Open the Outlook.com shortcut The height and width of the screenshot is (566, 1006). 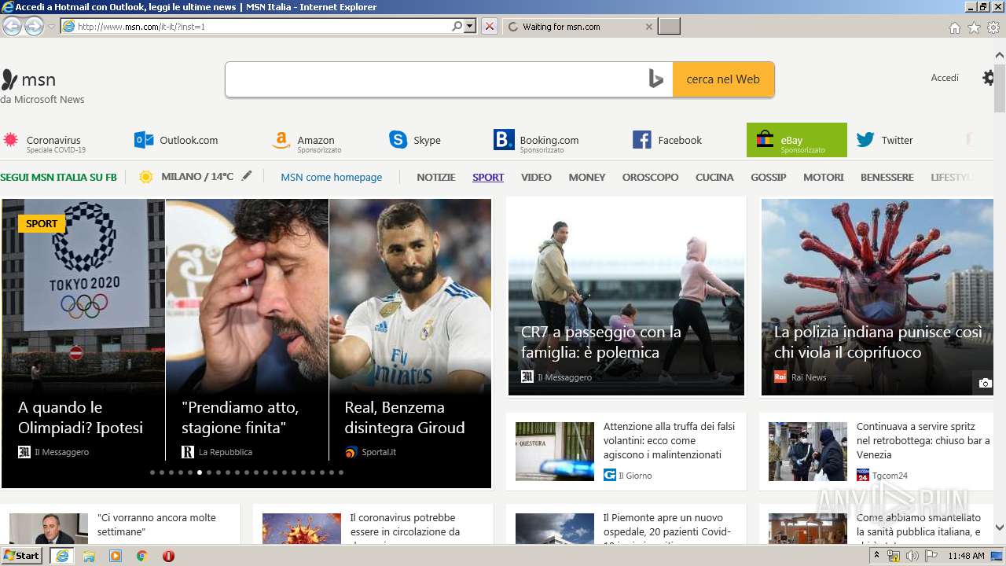click(176, 141)
